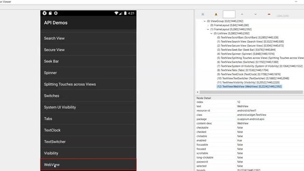
Task: Toggle the NAF nodes warning icon
Action: click(x=216, y=14)
